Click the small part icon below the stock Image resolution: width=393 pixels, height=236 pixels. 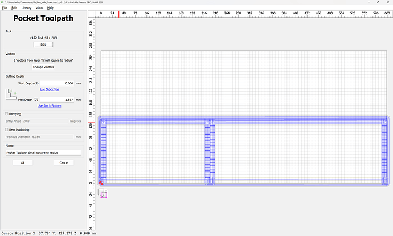103,194
